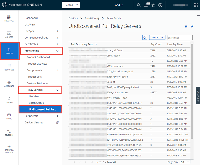Expand the Components submenu
Viewport: 200px width, 165px height.
(x=58, y=70)
